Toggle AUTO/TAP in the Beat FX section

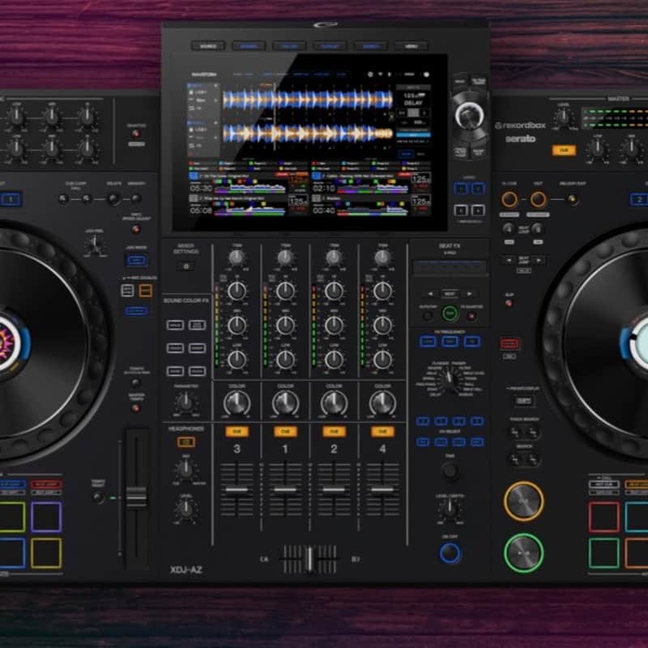tap(428, 313)
